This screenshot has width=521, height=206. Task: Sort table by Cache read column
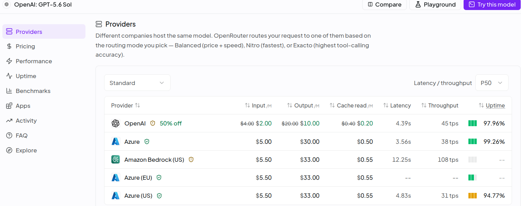pyautogui.click(x=351, y=105)
